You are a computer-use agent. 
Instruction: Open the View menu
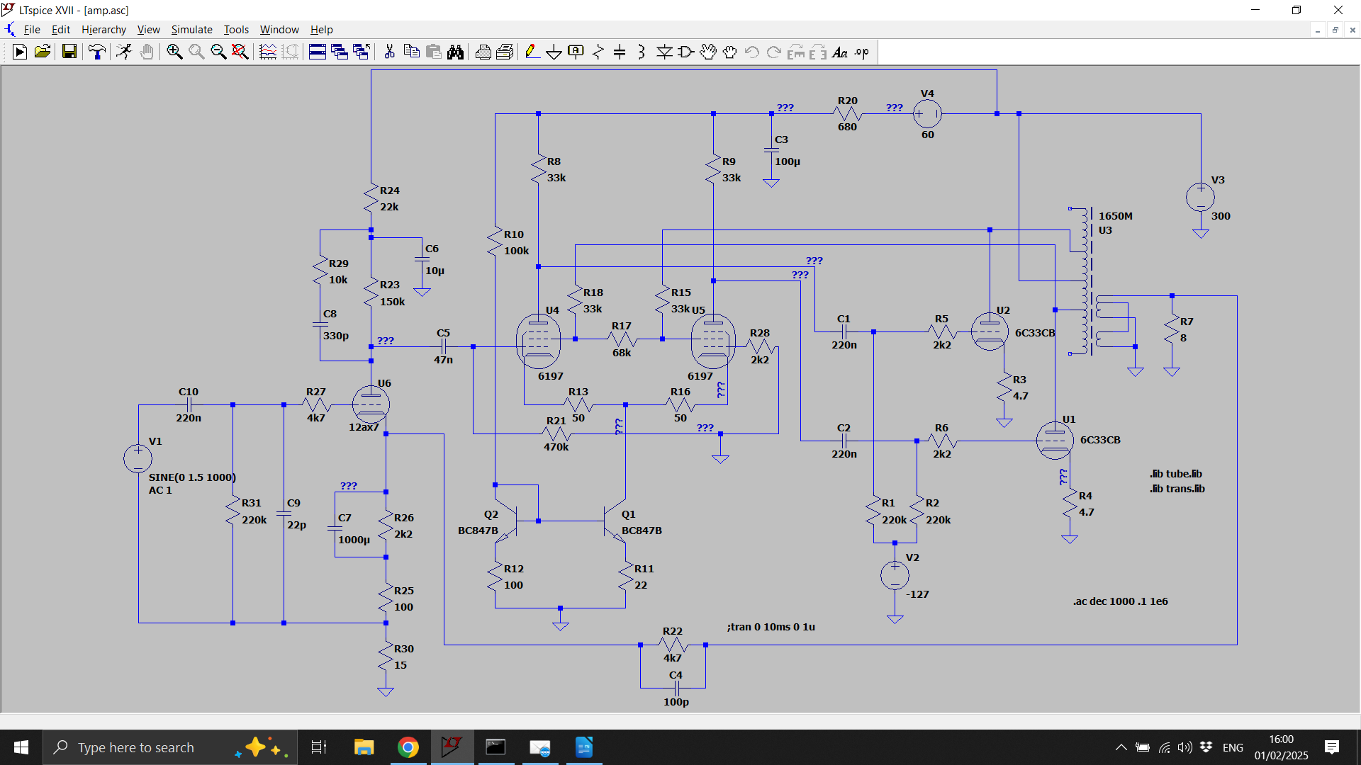pyautogui.click(x=148, y=29)
